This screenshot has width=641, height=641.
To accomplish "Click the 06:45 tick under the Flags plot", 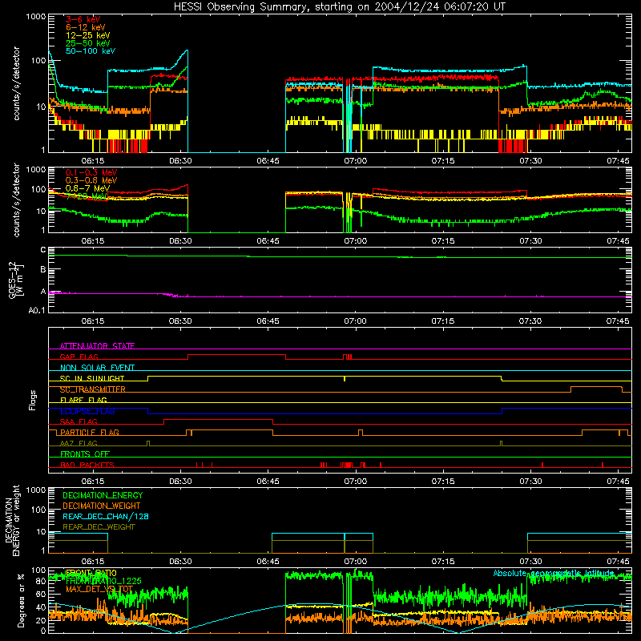I will 268,482.
